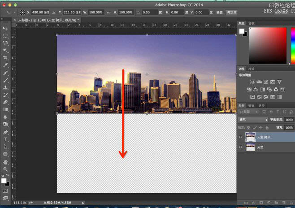Select the Crop tool

point(5,58)
